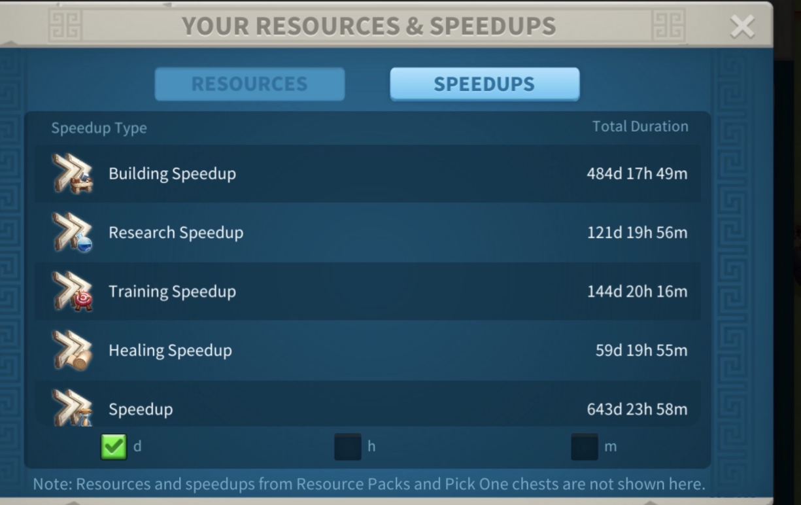Click the universal Speedup hourglass icon
This screenshot has width=801, height=505.
pyautogui.click(x=73, y=408)
